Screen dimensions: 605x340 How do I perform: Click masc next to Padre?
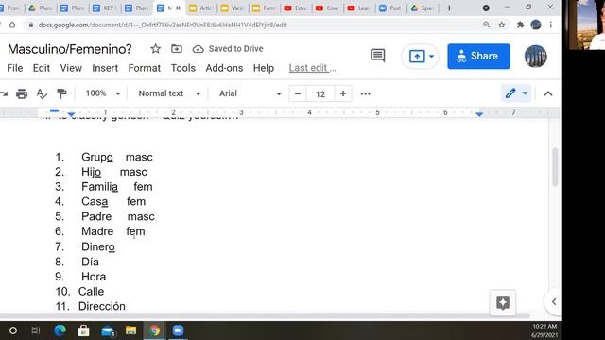[141, 216]
